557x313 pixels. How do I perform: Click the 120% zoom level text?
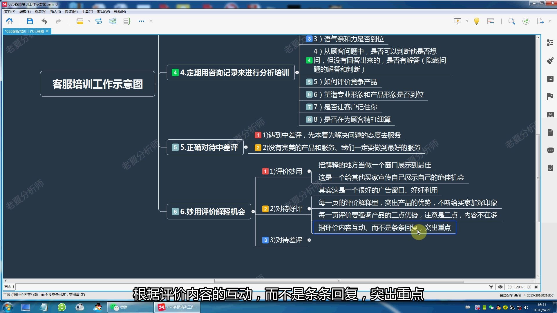pos(518,287)
